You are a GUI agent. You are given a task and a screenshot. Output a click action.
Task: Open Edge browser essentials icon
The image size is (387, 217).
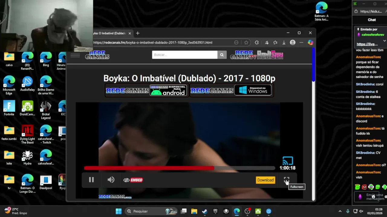(x=266, y=42)
